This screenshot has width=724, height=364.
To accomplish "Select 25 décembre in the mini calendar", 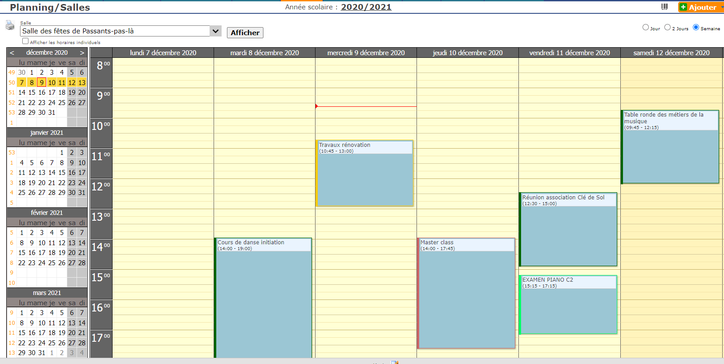I will tap(62, 102).
